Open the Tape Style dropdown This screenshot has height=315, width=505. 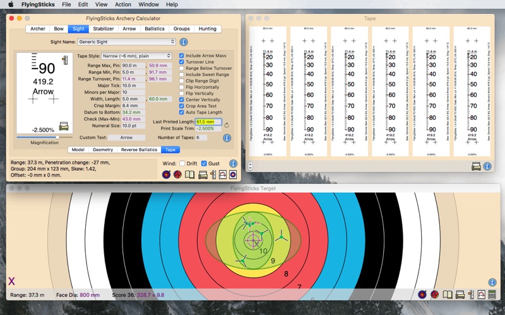pos(136,56)
